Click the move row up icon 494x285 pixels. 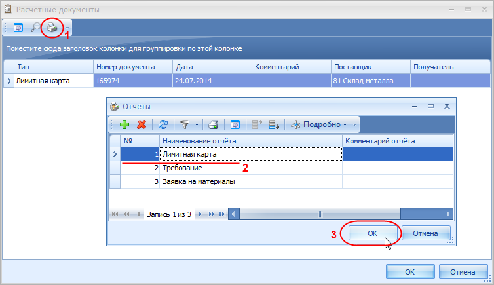pyautogui.click(x=257, y=124)
